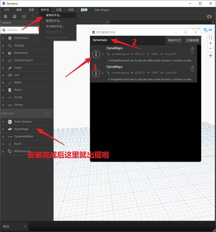Click the Display magnifier icon
This screenshot has width=216, height=232.
click(10, 46)
